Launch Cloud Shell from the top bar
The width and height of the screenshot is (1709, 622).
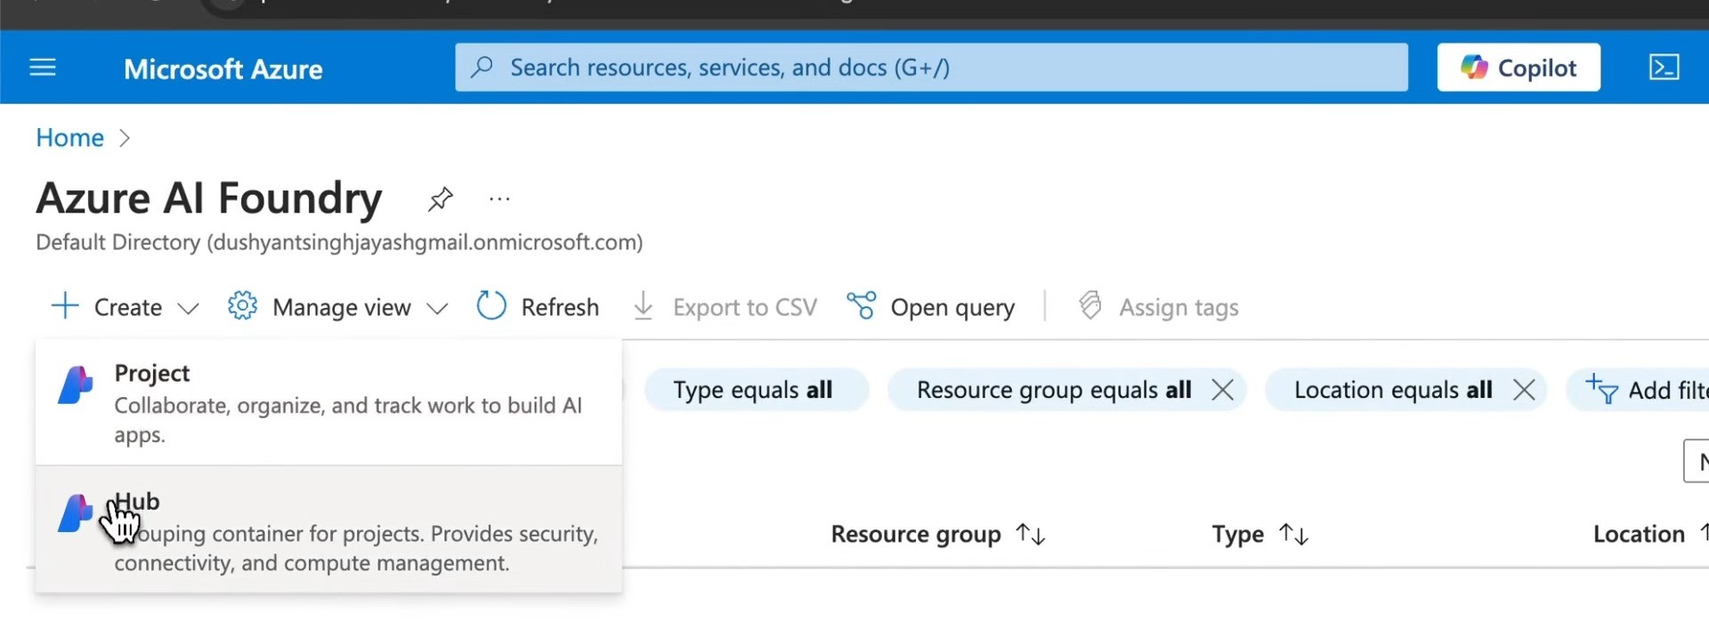[1664, 68]
